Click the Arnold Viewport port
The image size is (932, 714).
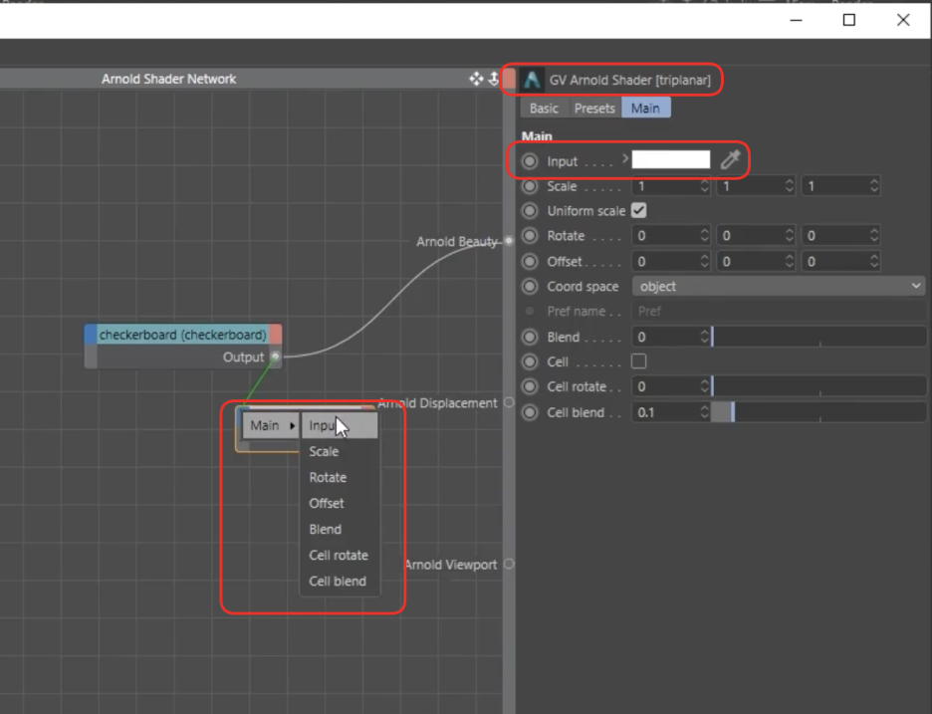[x=509, y=565]
